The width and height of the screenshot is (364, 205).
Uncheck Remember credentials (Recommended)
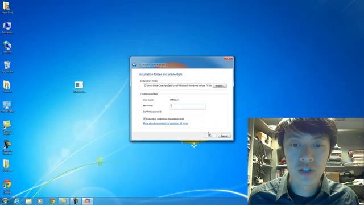(x=144, y=119)
